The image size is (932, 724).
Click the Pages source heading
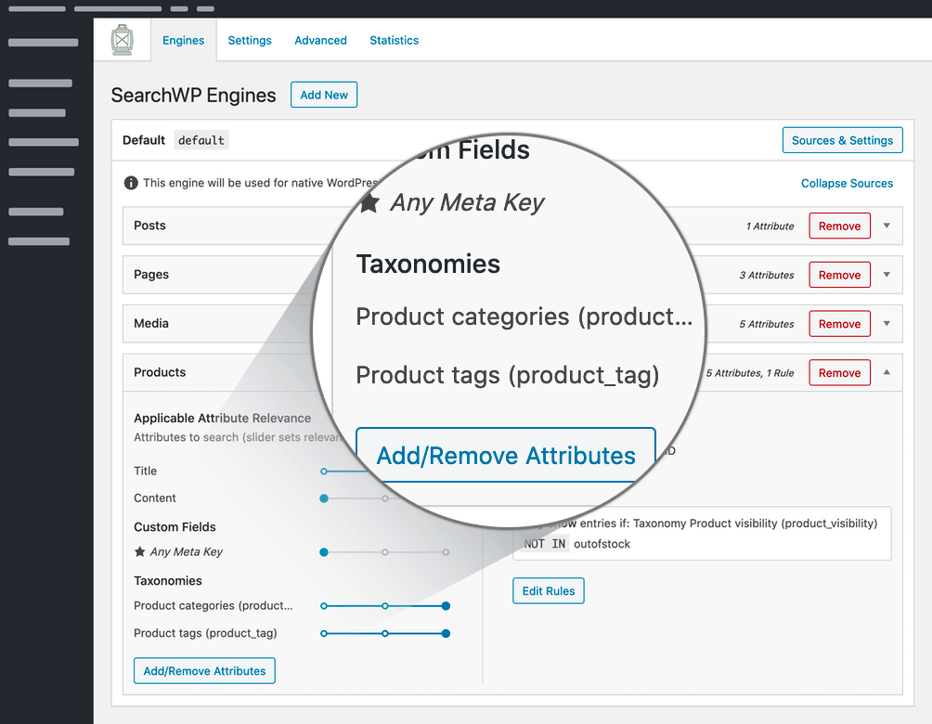pyautogui.click(x=151, y=275)
